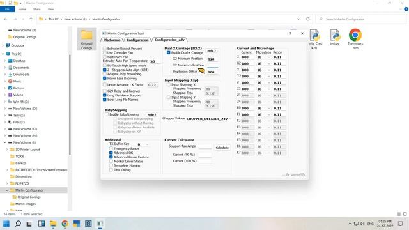Click Extruder Auto Fan Temperature field

[154, 61]
